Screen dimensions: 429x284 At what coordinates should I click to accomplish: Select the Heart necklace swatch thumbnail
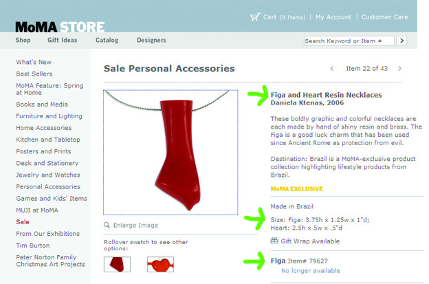tap(160, 264)
